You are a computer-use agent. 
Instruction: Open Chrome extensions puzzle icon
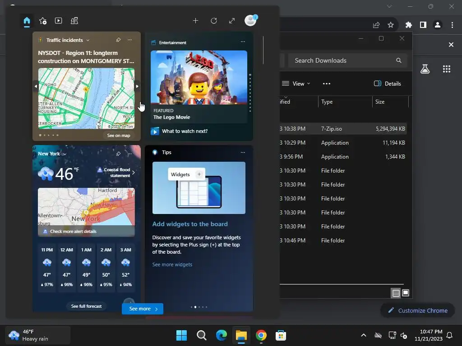tap(409, 25)
